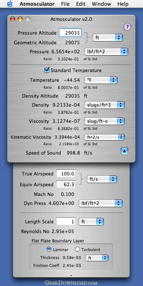Click the yellow minimize window button
This screenshot has width=143, height=286.
tap(20, 19)
